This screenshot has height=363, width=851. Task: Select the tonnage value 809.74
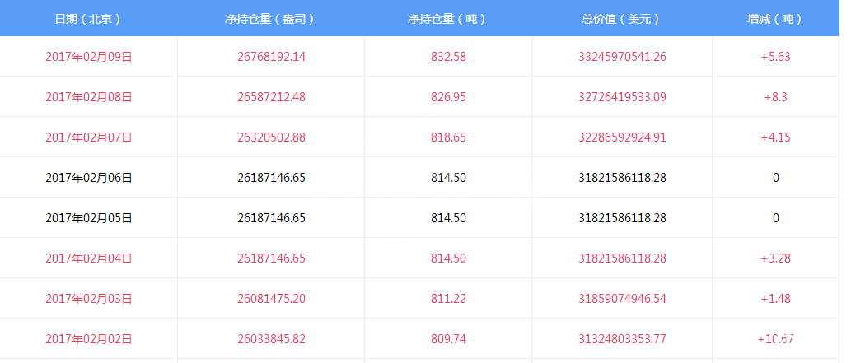point(448,339)
